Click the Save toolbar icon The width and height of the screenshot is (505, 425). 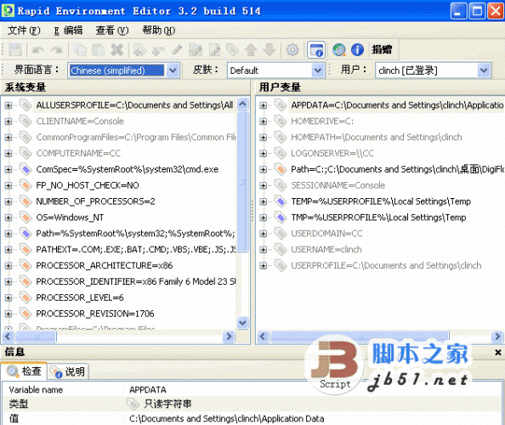(x=15, y=50)
